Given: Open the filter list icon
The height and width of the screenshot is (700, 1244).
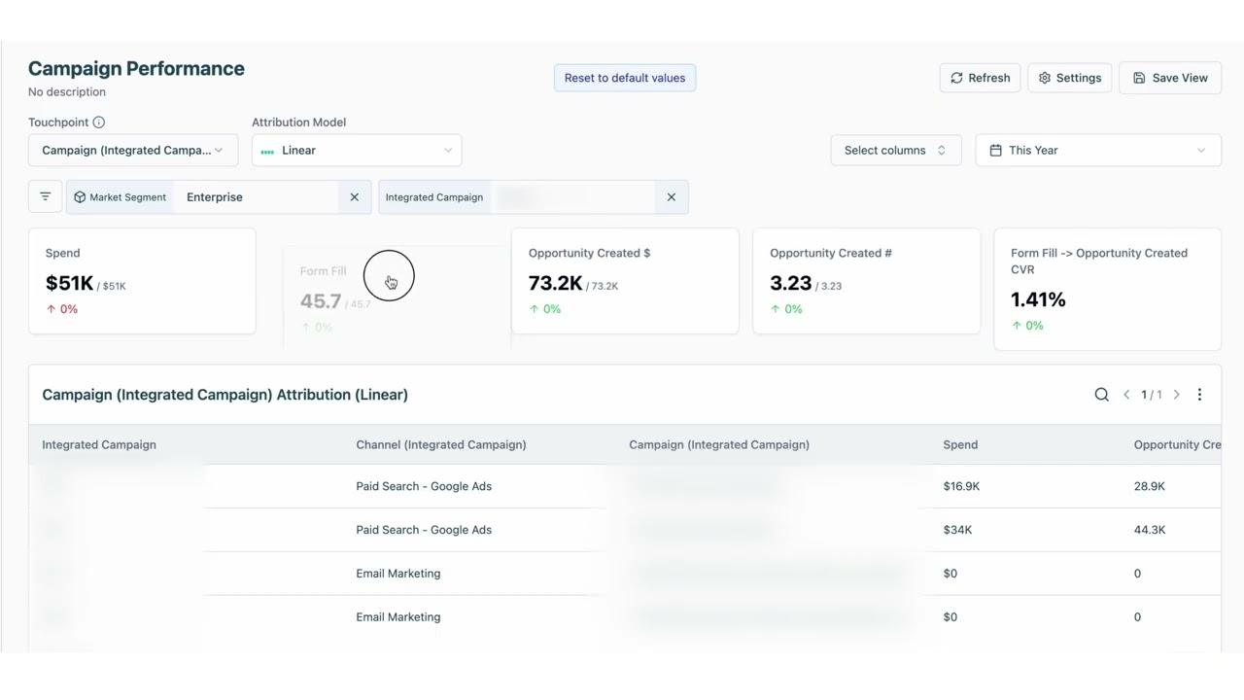Looking at the screenshot, I should pos(45,197).
